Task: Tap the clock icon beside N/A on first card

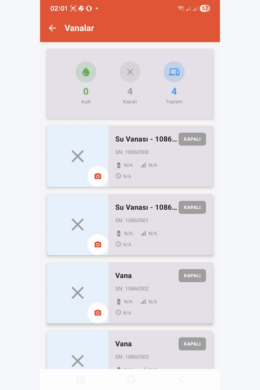Action: pos(119,176)
